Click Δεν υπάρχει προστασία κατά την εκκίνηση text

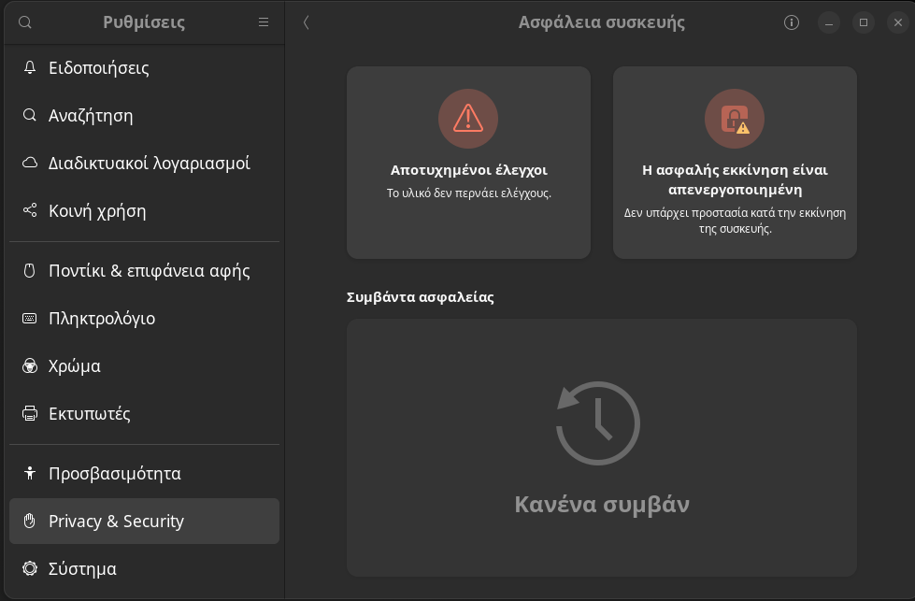click(x=735, y=221)
